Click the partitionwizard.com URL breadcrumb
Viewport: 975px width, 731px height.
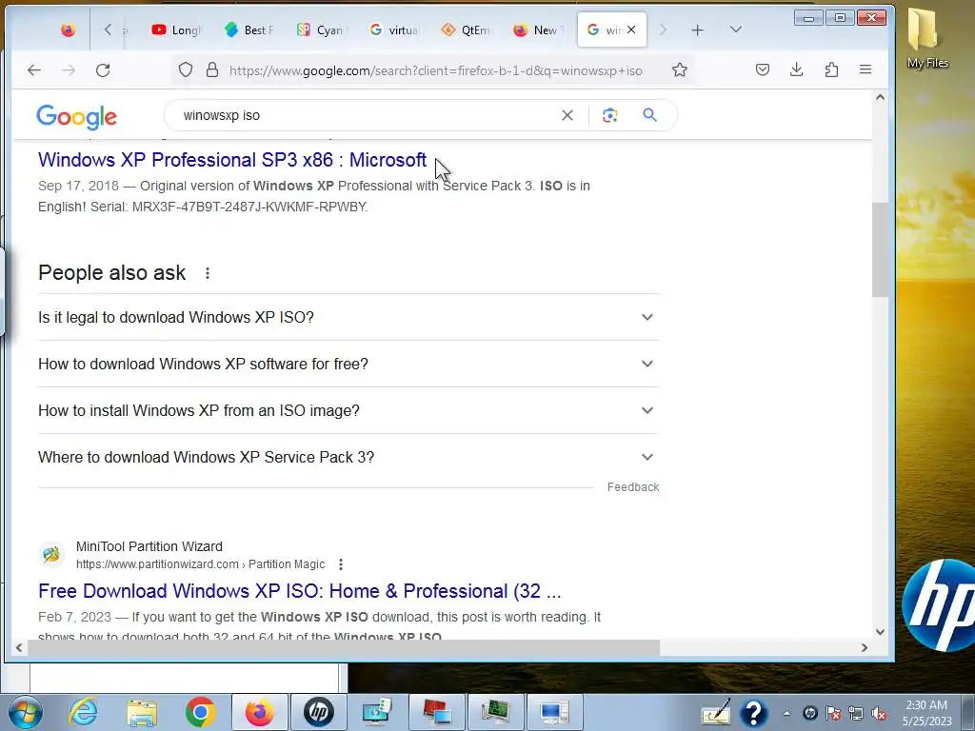tap(200, 564)
